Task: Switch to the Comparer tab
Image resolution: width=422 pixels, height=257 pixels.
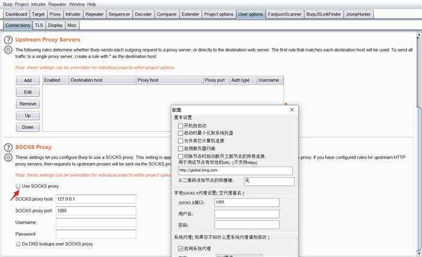Action: pyautogui.click(x=167, y=14)
